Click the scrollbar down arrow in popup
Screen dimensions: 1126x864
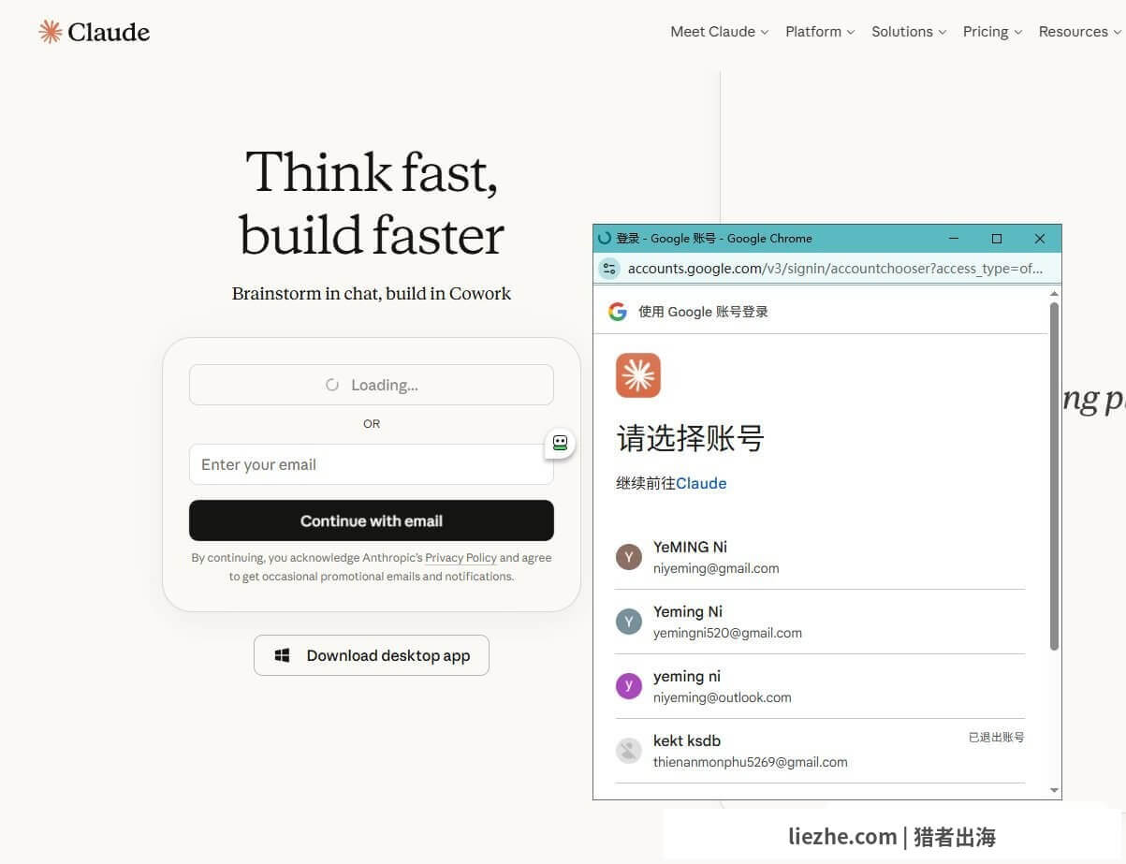[x=1054, y=791]
